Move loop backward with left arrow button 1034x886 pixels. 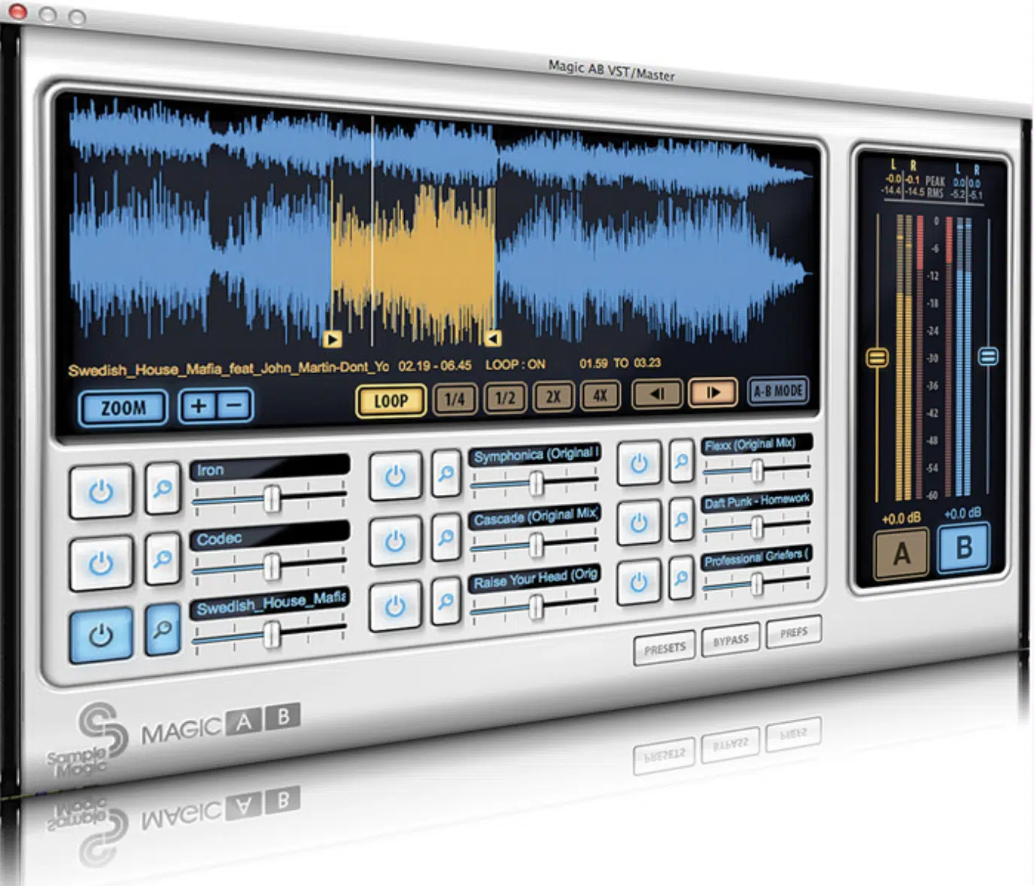[x=656, y=393]
